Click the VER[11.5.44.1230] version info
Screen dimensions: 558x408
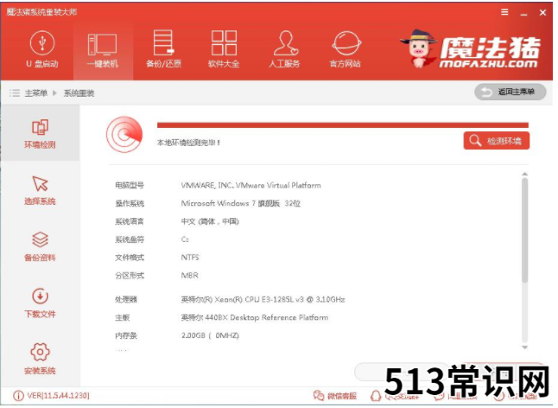pyautogui.click(x=59, y=396)
